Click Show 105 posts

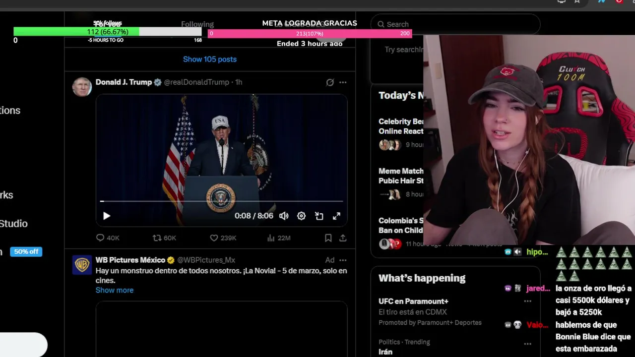click(210, 59)
